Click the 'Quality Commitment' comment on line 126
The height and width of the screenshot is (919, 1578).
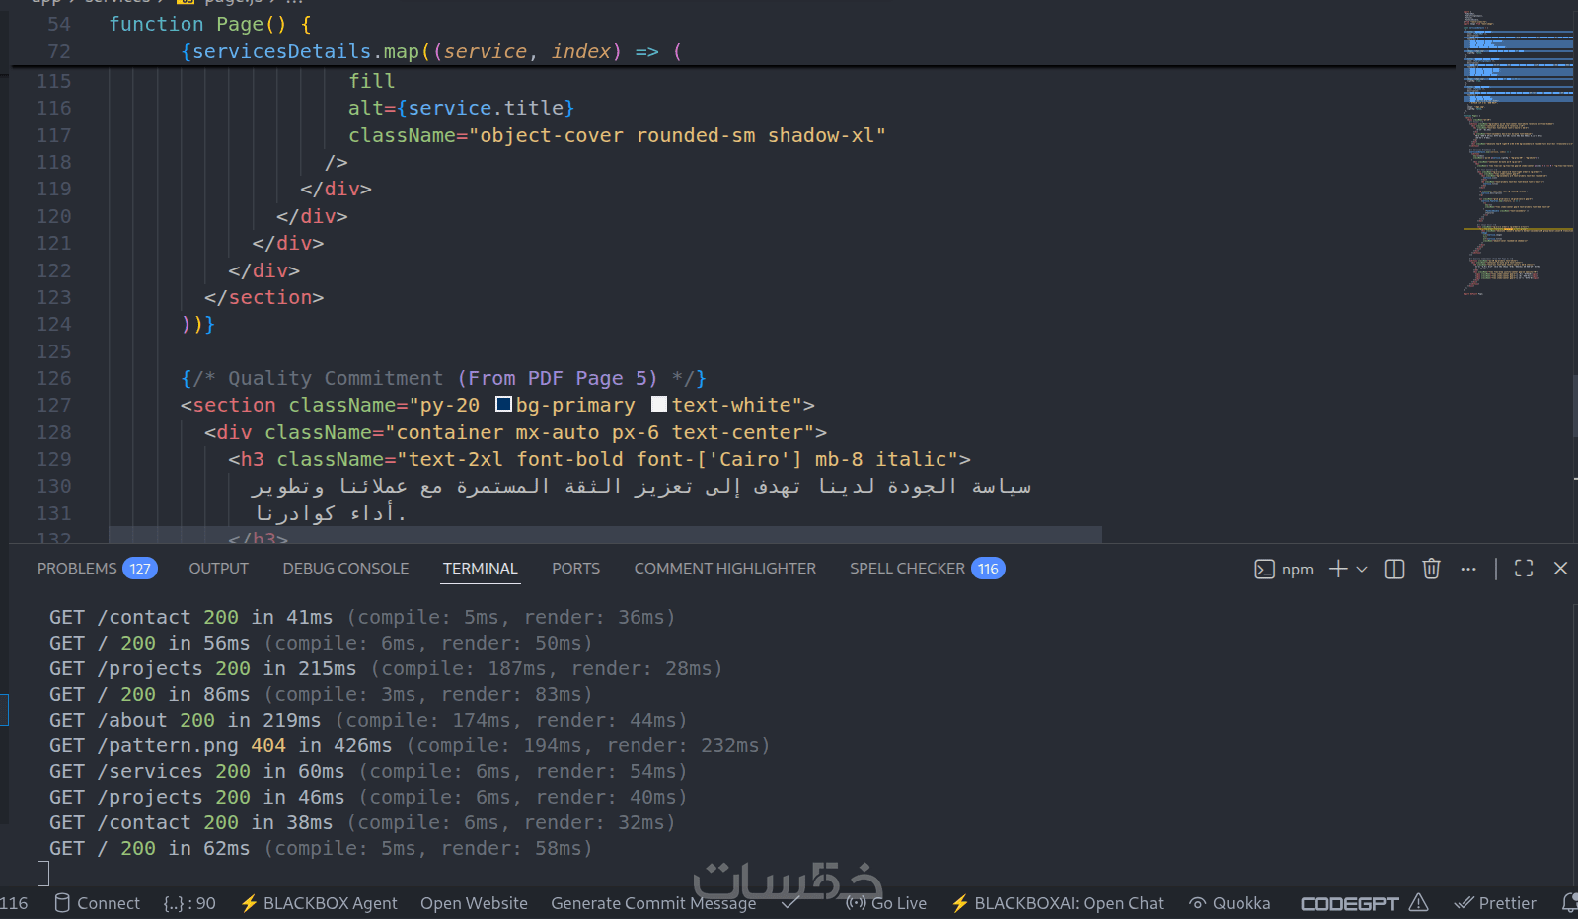(x=443, y=378)
